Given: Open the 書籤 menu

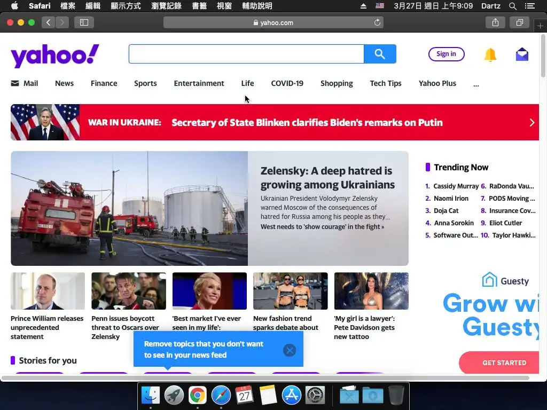Looking at the screenshot, I should point(199,5).
